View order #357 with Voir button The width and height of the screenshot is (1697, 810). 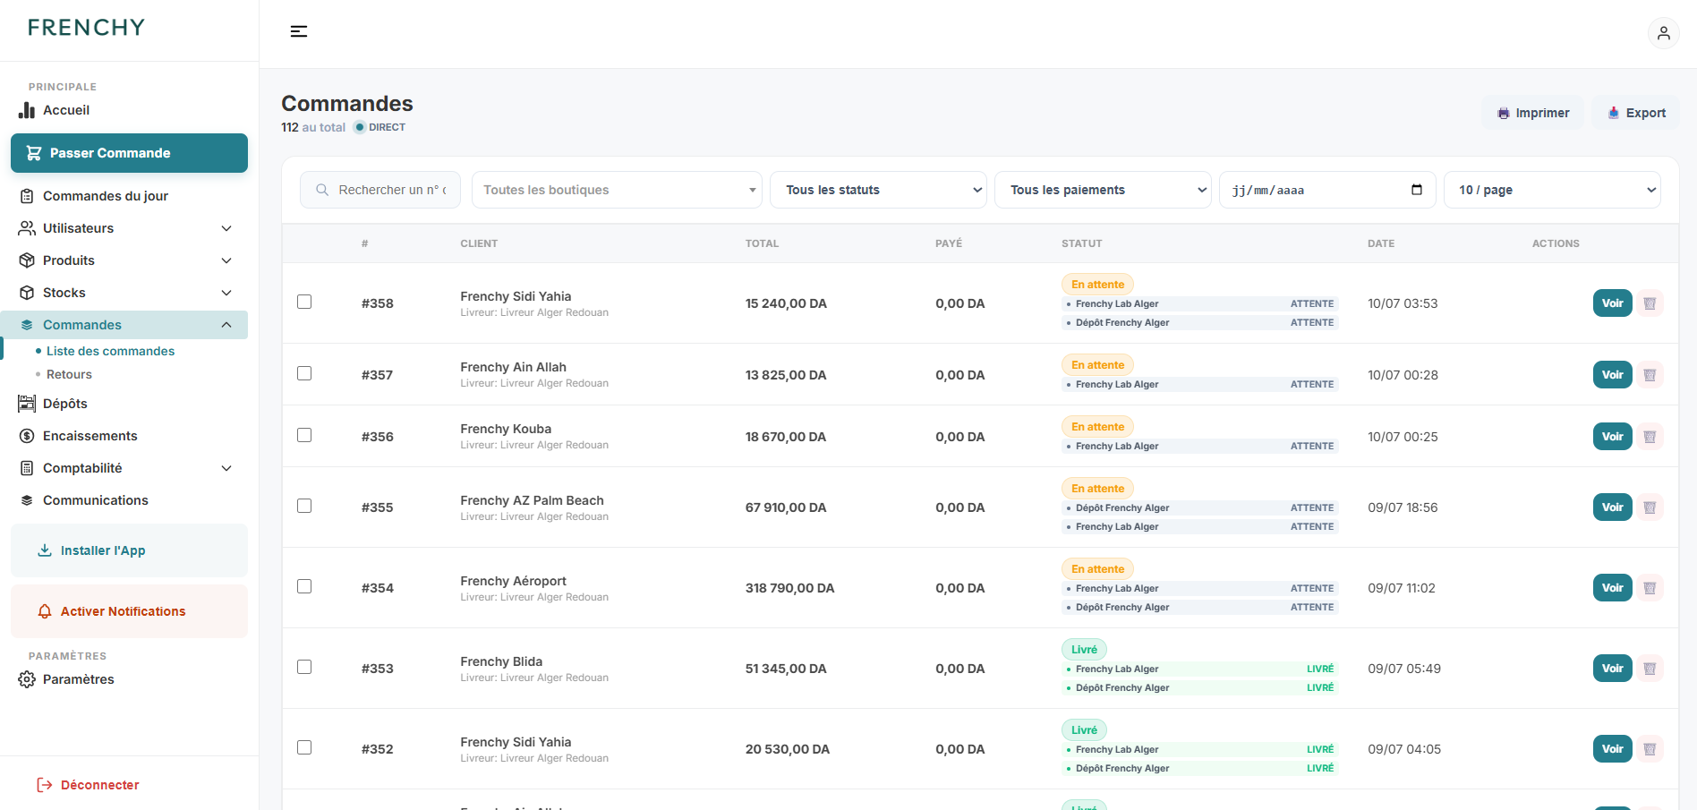pos(1612,375)
